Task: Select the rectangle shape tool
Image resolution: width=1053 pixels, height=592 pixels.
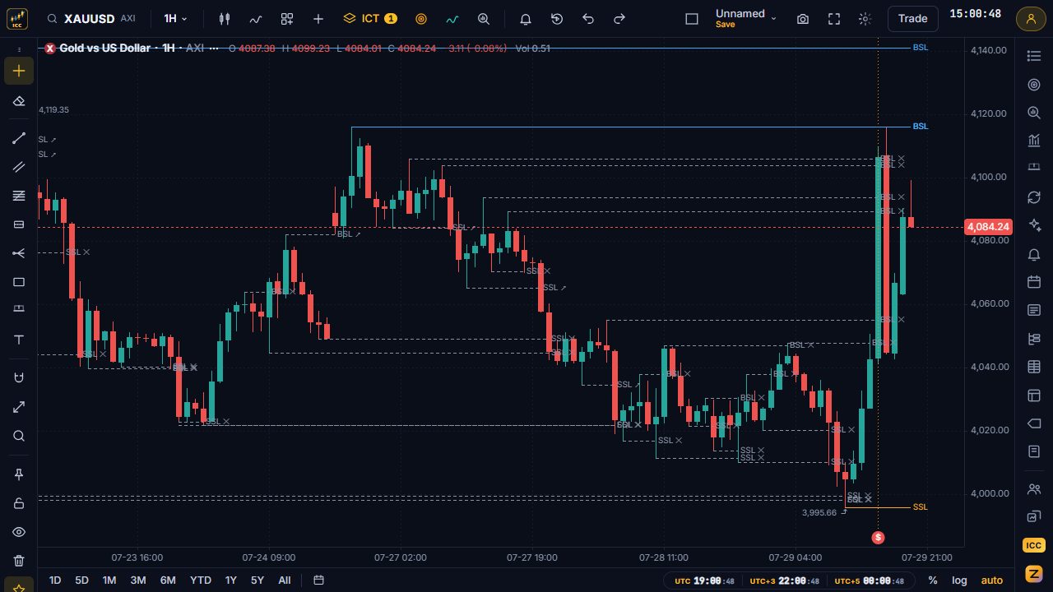Action: (19, 282)
